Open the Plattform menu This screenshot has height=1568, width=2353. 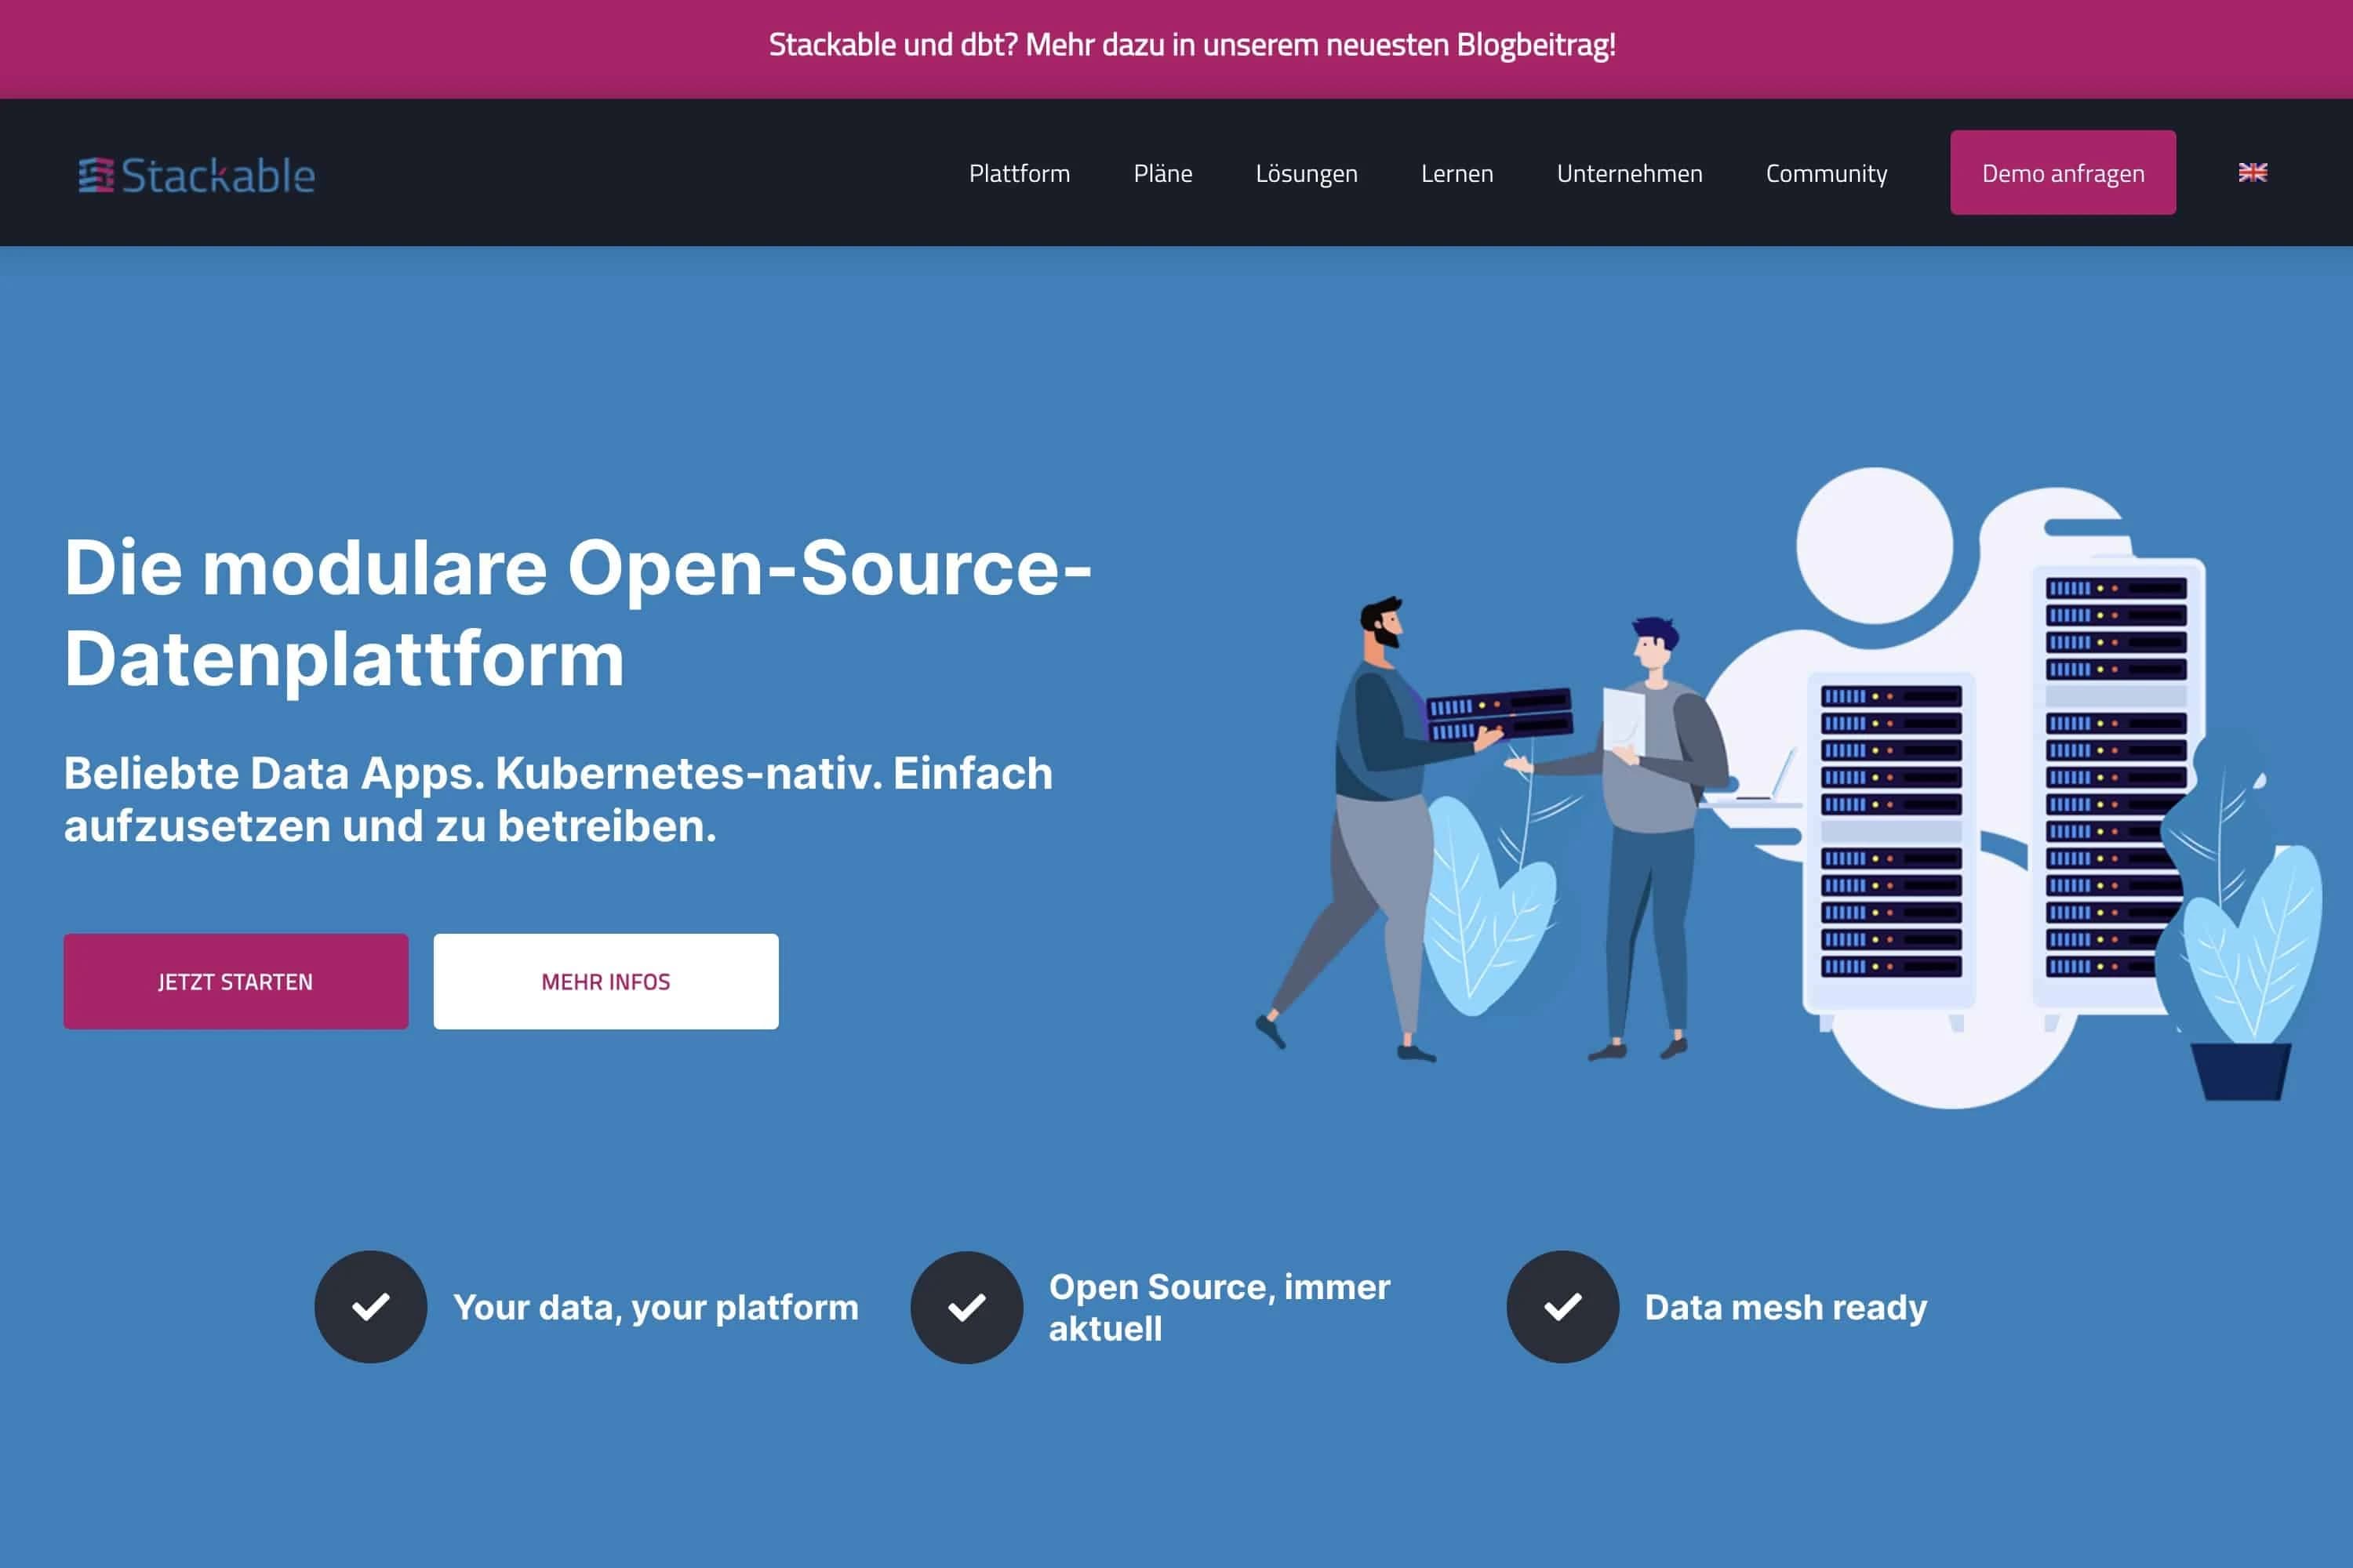(1018, 173)
